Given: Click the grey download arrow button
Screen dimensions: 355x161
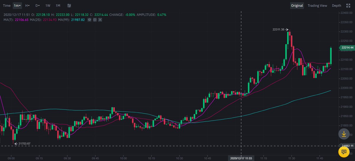Looking at the screenshot, I should pyautogui.click(x=344, y=134).
